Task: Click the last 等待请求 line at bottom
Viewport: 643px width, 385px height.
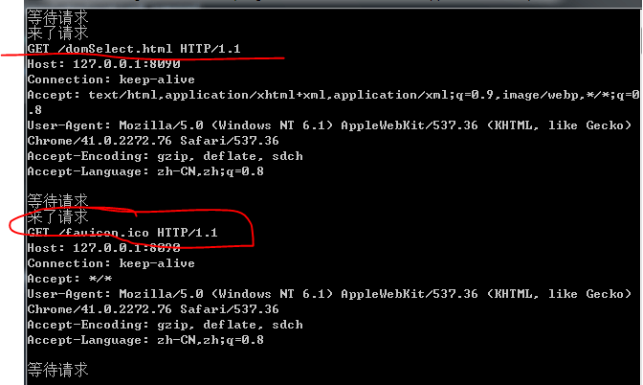Action: coord(57,370)
